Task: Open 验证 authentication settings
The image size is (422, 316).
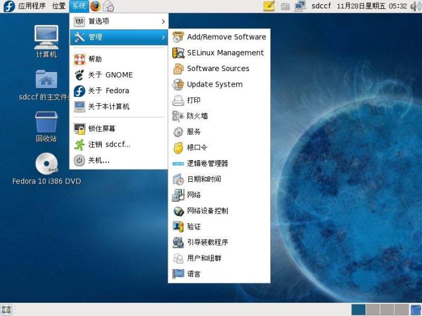Action: pos(219,226)
